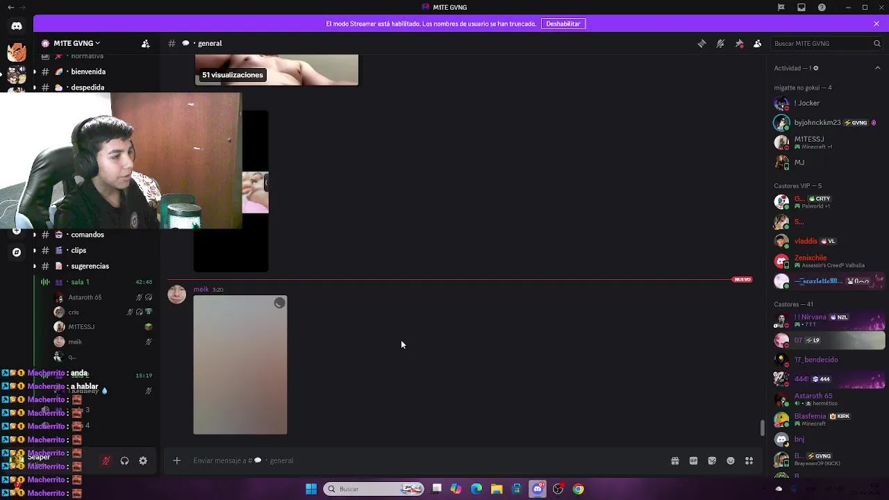This screenshot has height=500, width=889.
Task: Open Google Chrome from taskbar
Action: (578, 489)
